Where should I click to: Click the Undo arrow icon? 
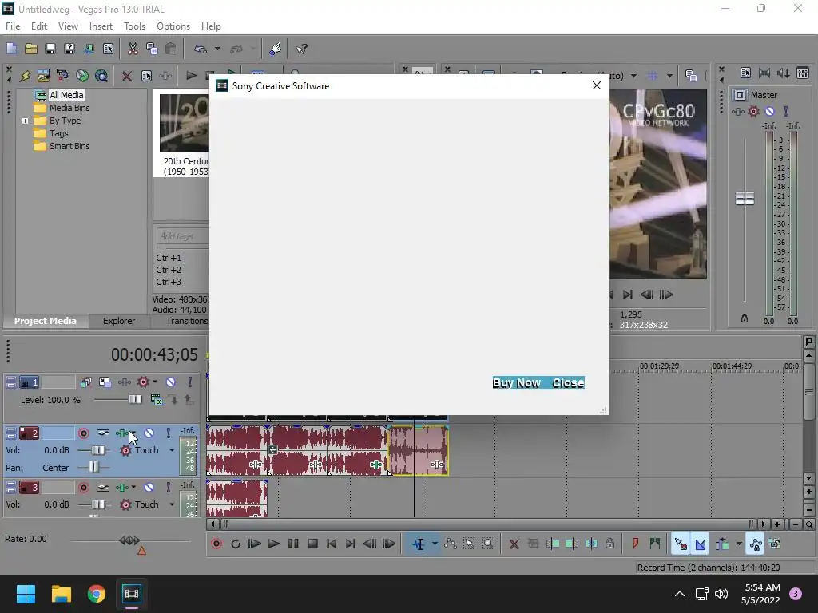(x=201, y=49)
